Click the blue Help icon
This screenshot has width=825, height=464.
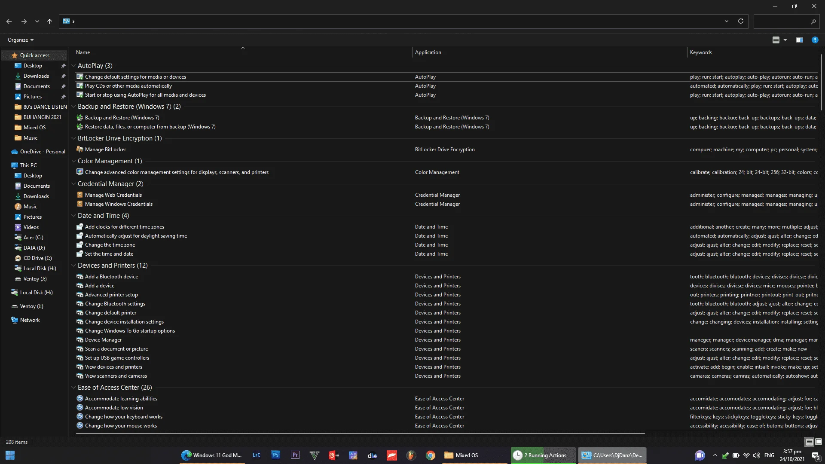pos(815,40)
